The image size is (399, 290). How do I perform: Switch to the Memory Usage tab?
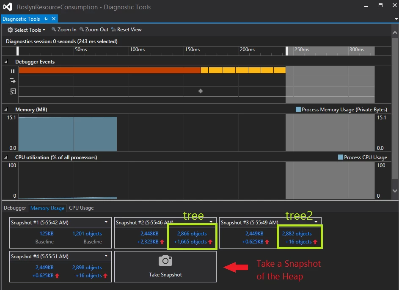pos(47,208)
